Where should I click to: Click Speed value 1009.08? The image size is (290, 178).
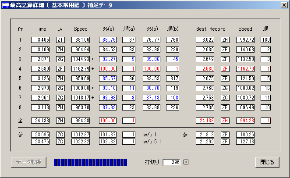click(x=81, y=88)
